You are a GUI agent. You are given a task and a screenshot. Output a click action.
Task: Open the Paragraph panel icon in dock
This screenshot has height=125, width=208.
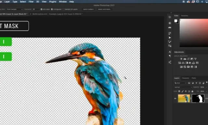click(170, 56)
